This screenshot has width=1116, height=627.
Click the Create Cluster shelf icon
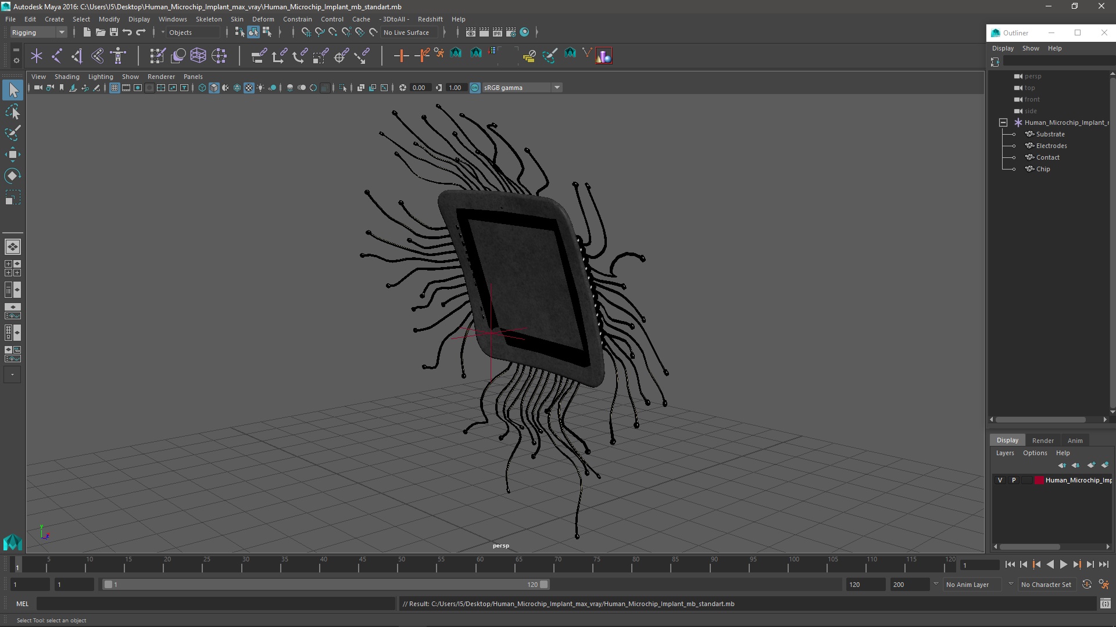coord(219,56)
